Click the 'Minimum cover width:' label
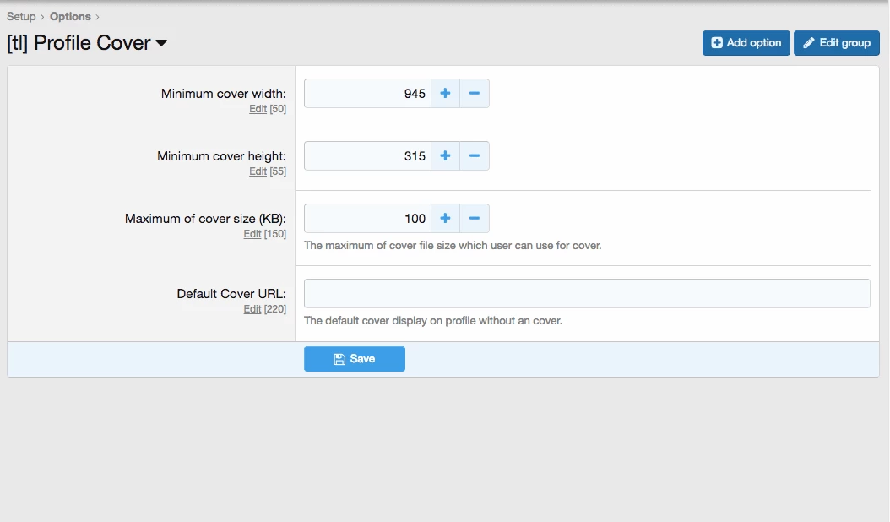The width and height of the screenshot is (890, 522). tap(224, 94)
